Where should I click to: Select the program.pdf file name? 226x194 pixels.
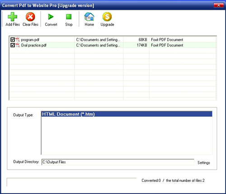(30, 40)
